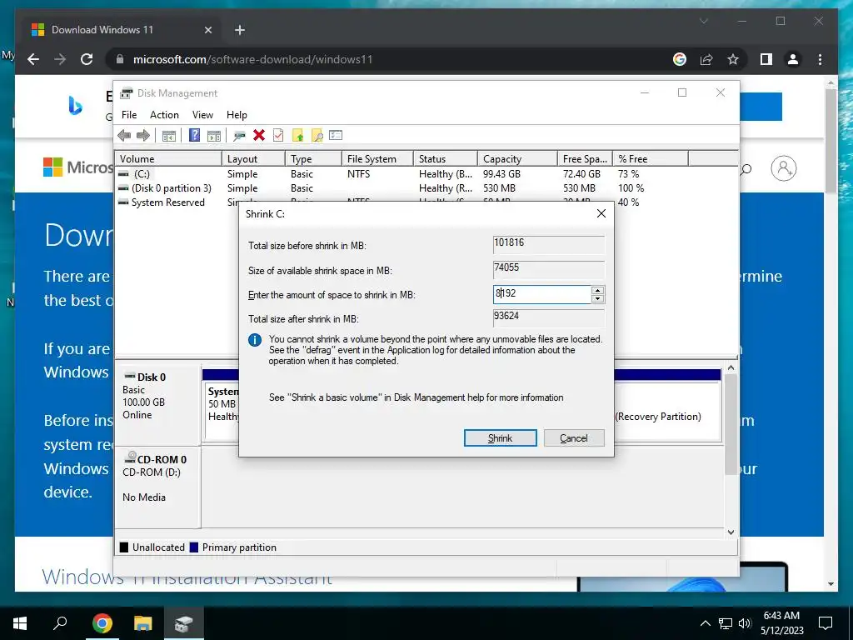Increase shrink amount with up spinner arrow
The image size is (853, 640).
[597, 291]
